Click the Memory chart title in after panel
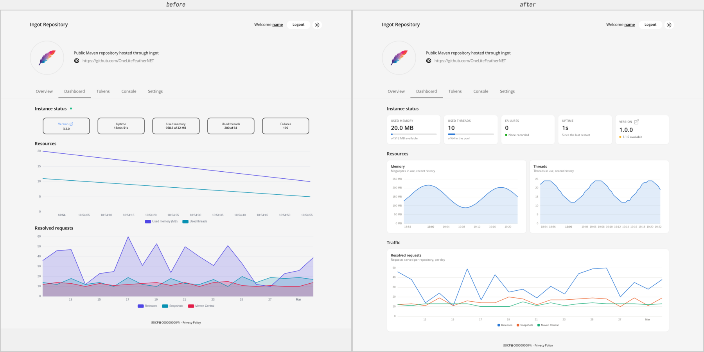The image size is (704, 352). pos(398,167)
